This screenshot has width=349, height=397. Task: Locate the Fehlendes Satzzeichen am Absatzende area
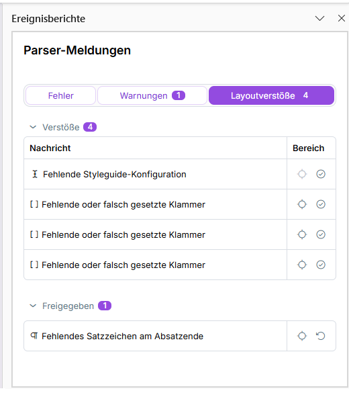[x=302, y=336]
